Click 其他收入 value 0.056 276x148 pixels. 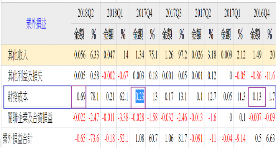click(80, 55)
